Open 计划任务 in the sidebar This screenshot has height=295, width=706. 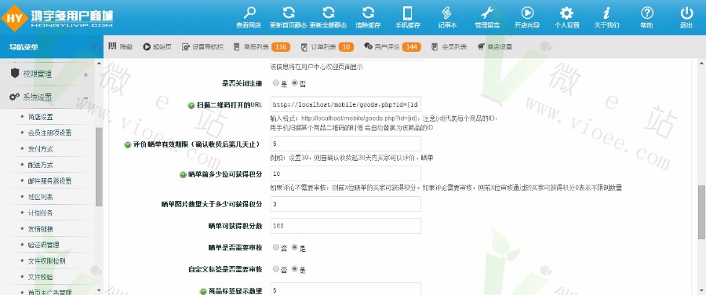tap(41, 213)
